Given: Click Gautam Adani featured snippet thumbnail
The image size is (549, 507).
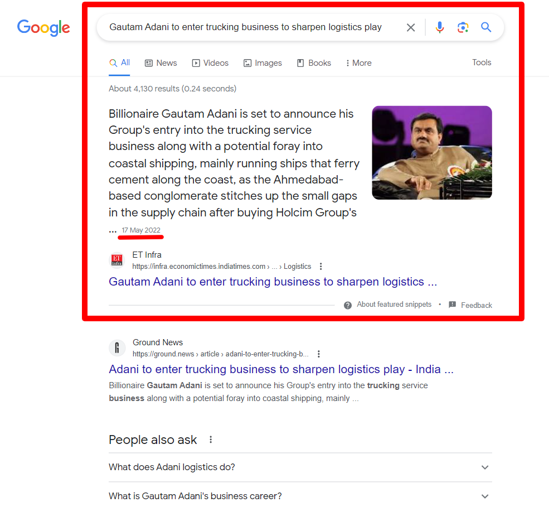Looking at the screenshot, I should (x=432, y=153).
